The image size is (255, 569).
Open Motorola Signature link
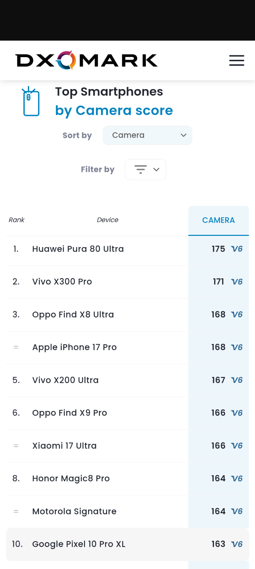[74, 511]
